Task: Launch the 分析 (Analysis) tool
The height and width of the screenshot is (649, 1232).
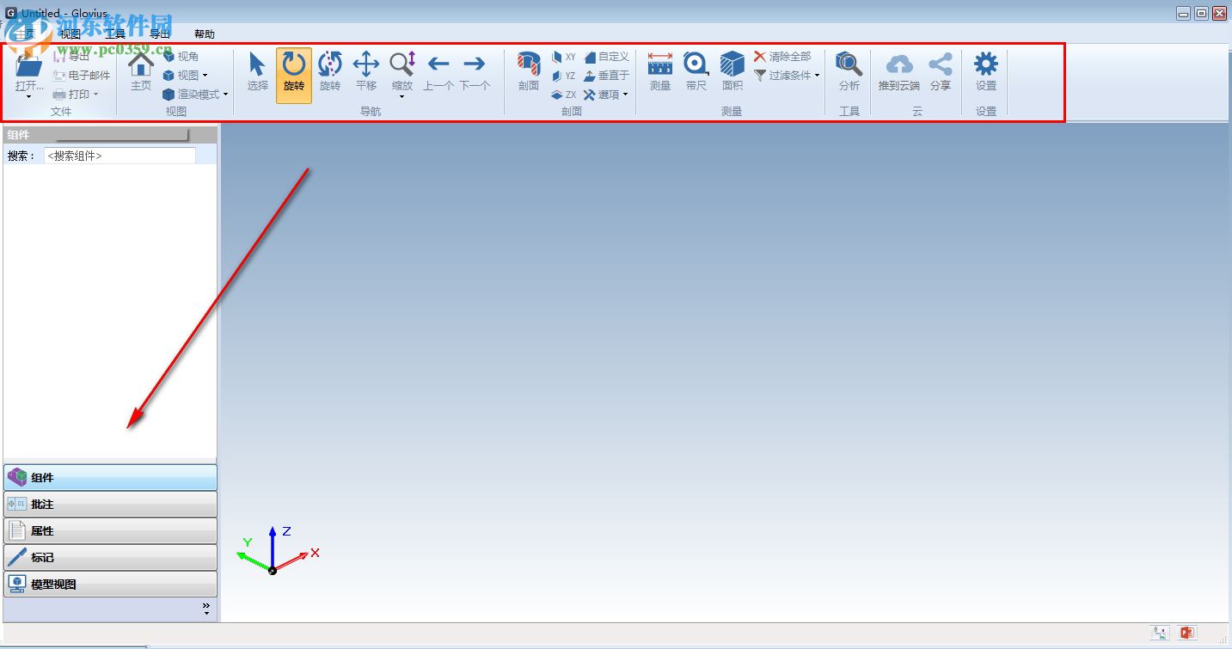Action: coord(849,74)
